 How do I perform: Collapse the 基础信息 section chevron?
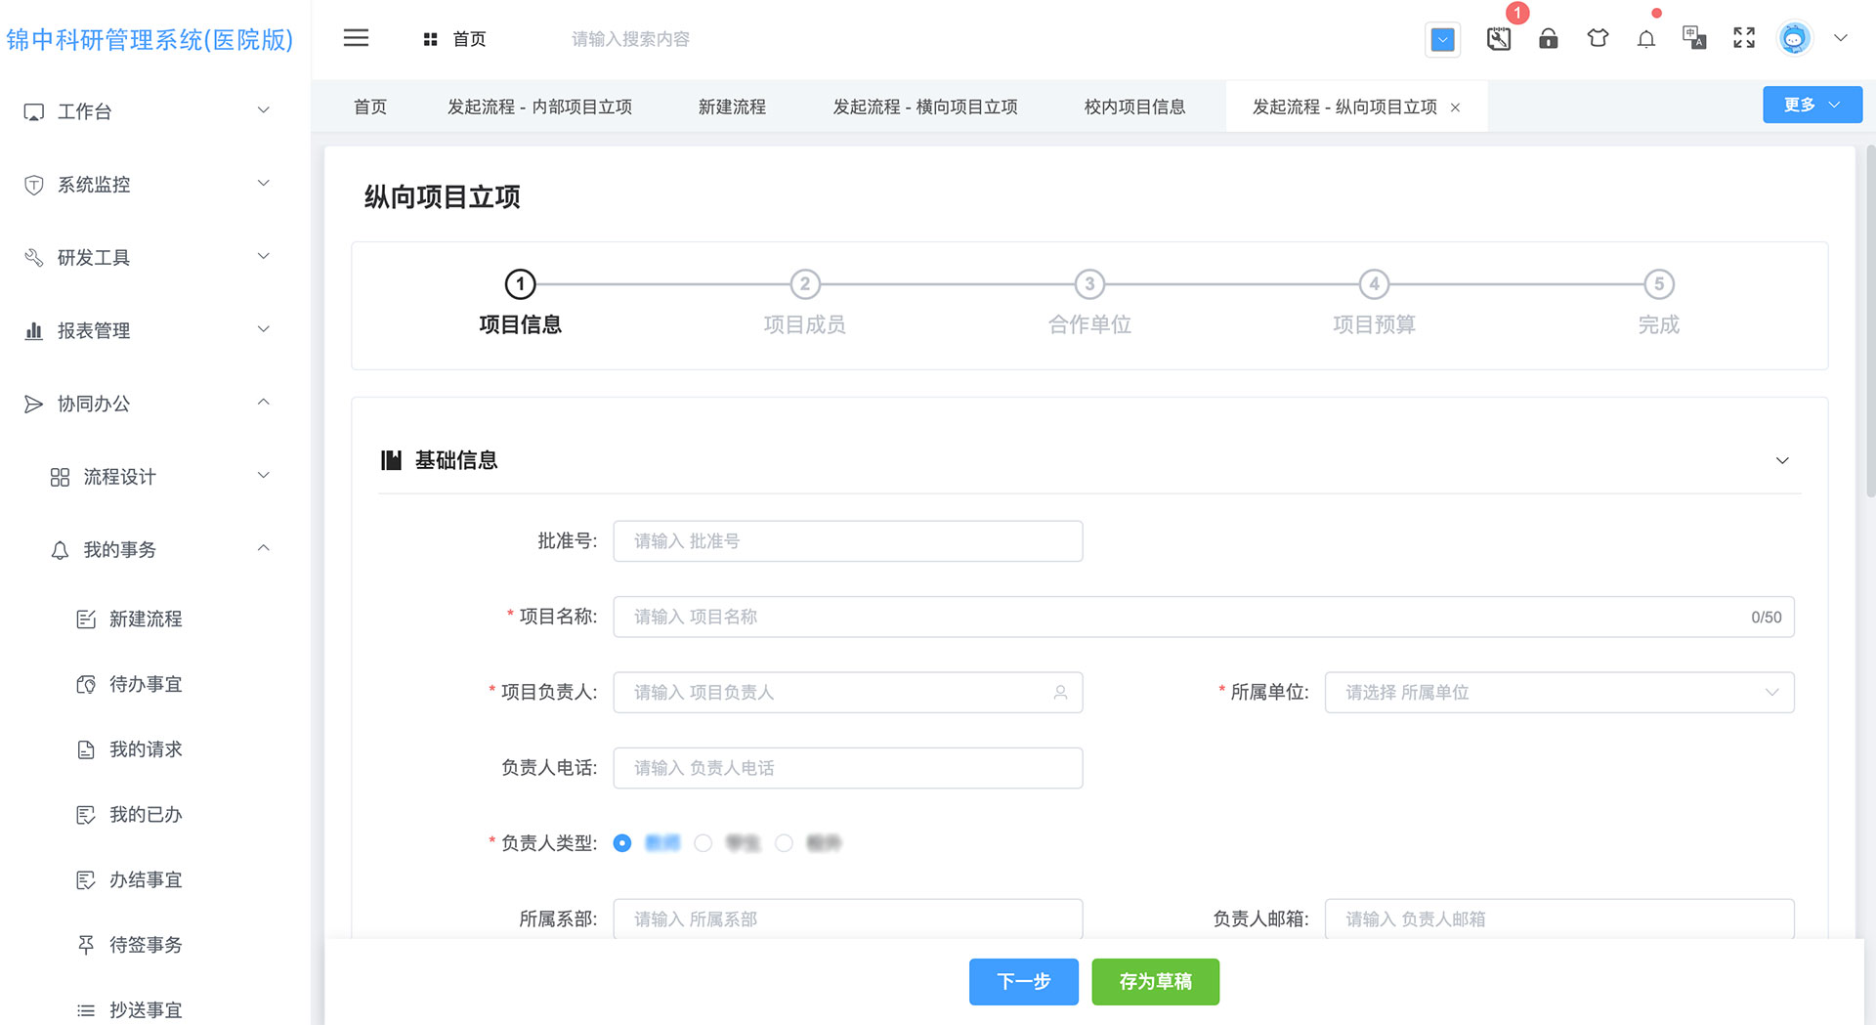pos(1782,461)
